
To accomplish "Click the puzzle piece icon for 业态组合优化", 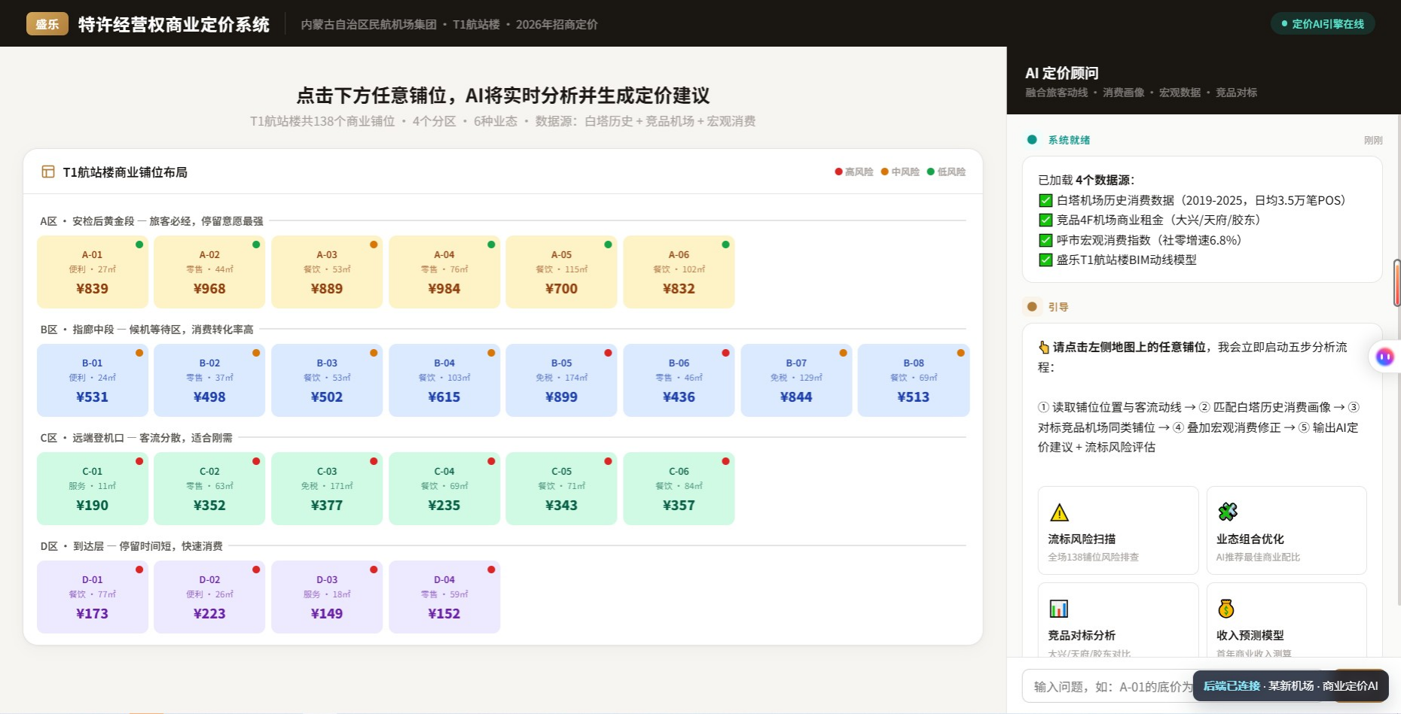I will tap(1228, 512).
